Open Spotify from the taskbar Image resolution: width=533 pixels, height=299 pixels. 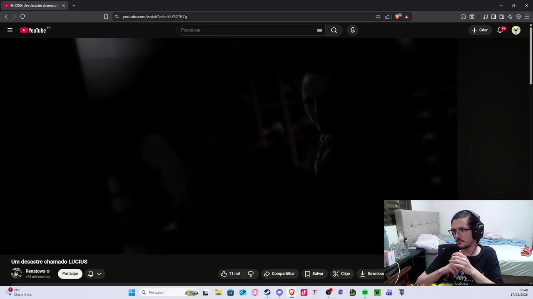pos(365,292)
